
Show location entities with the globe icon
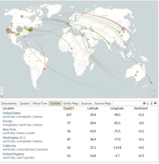(144, 103)
